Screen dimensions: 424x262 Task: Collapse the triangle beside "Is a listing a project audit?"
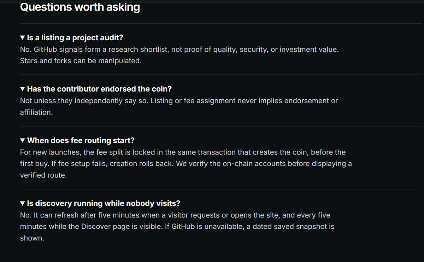(x=23, y=37)
